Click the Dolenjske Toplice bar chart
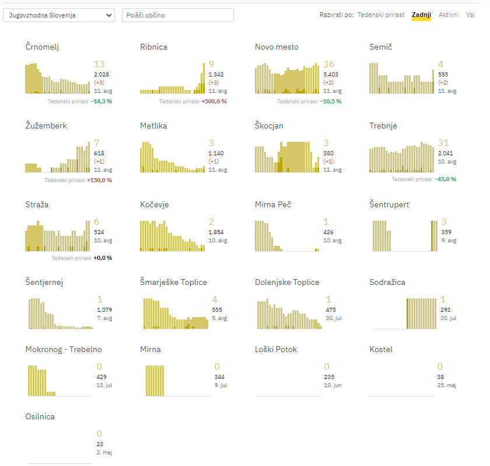 pyautogui.click(x=289, y=314)
